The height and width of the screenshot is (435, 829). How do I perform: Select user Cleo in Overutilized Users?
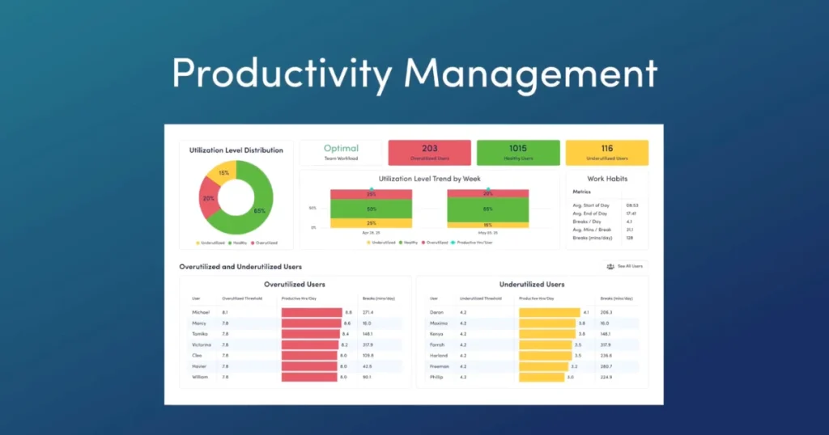click(197, 356)
